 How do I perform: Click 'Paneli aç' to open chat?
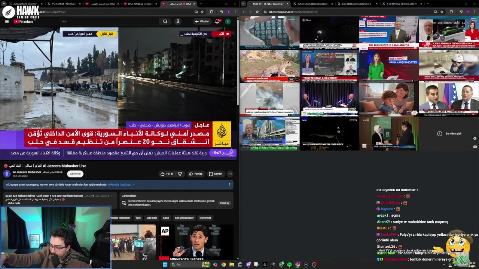[225, 203]
